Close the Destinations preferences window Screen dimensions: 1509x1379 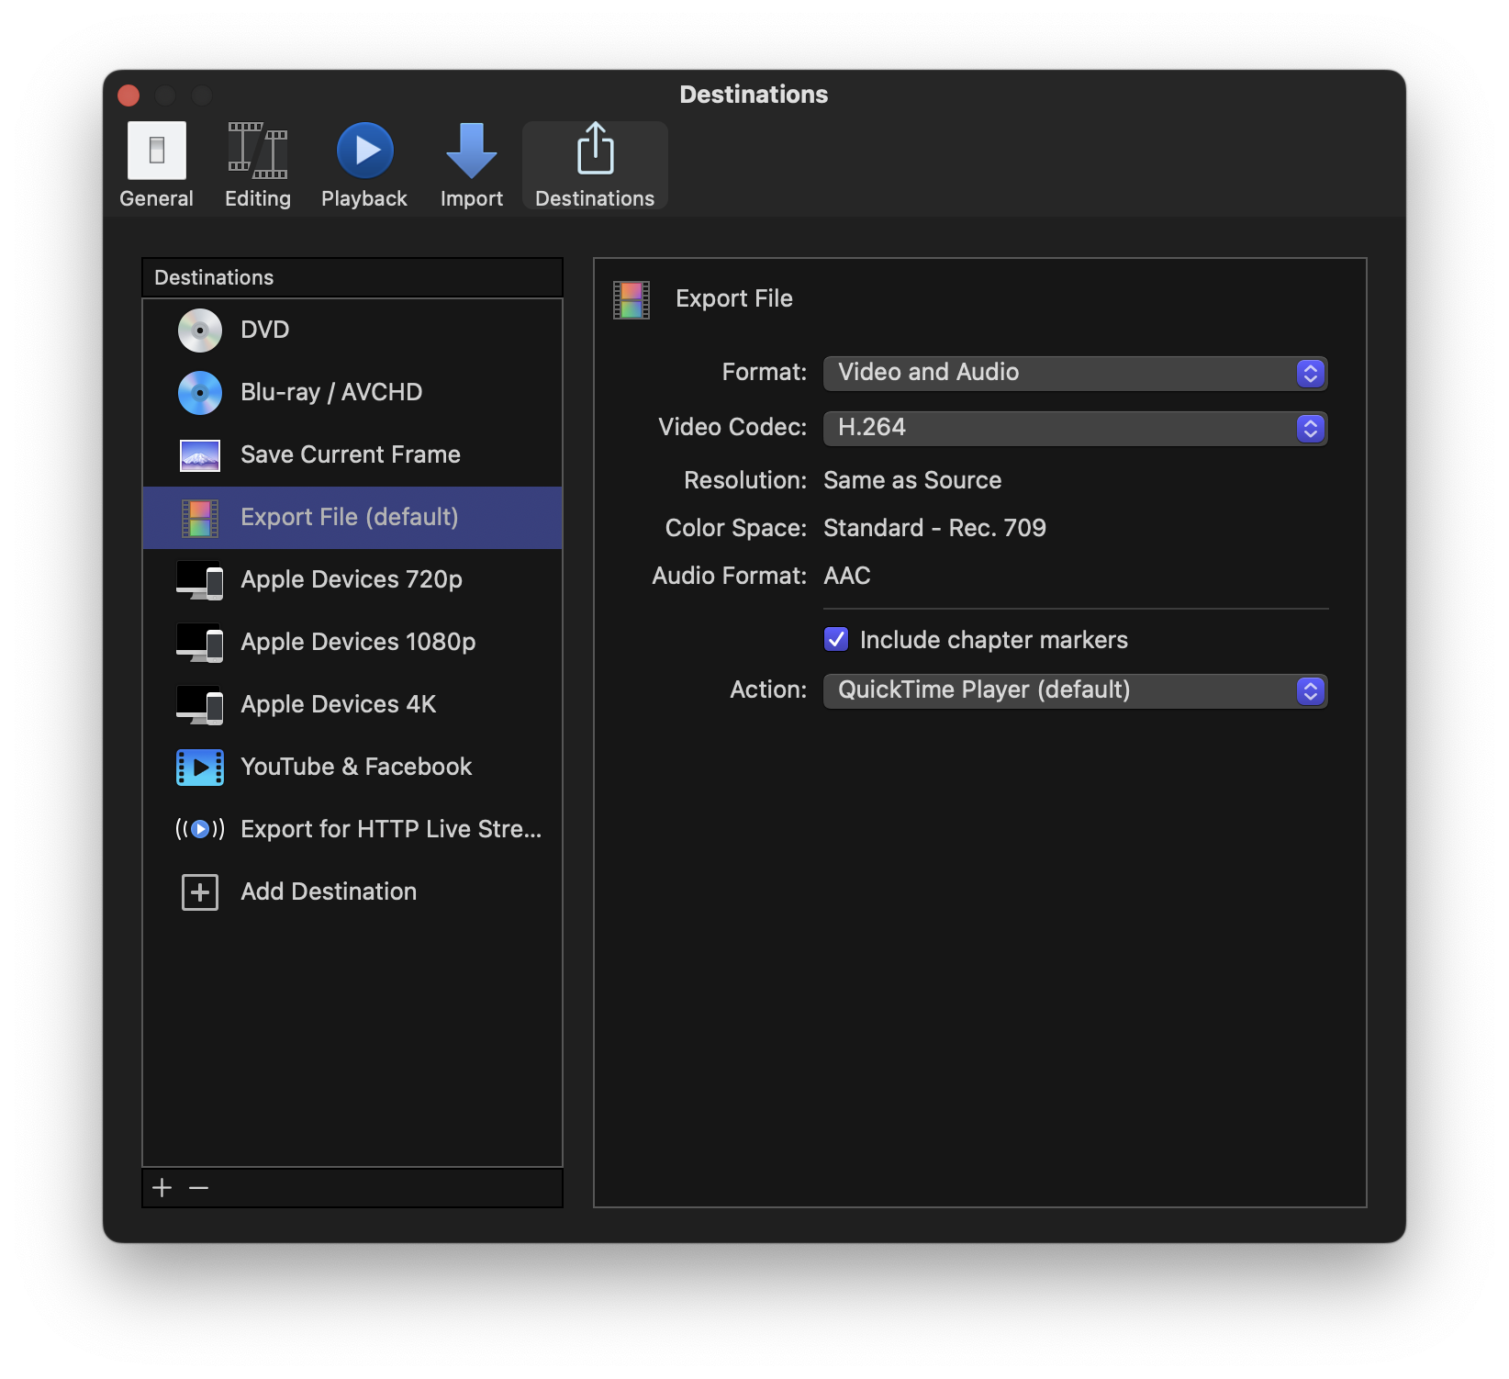click(x=129, y=95)
